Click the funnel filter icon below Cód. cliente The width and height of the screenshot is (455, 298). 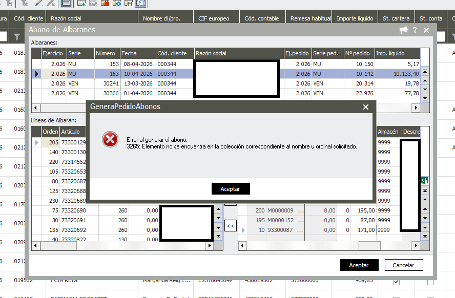(x=17, y=37)
